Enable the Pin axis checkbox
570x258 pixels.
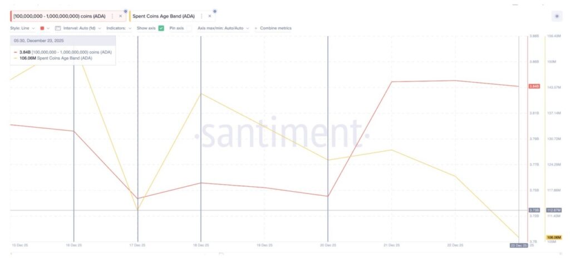188,28
